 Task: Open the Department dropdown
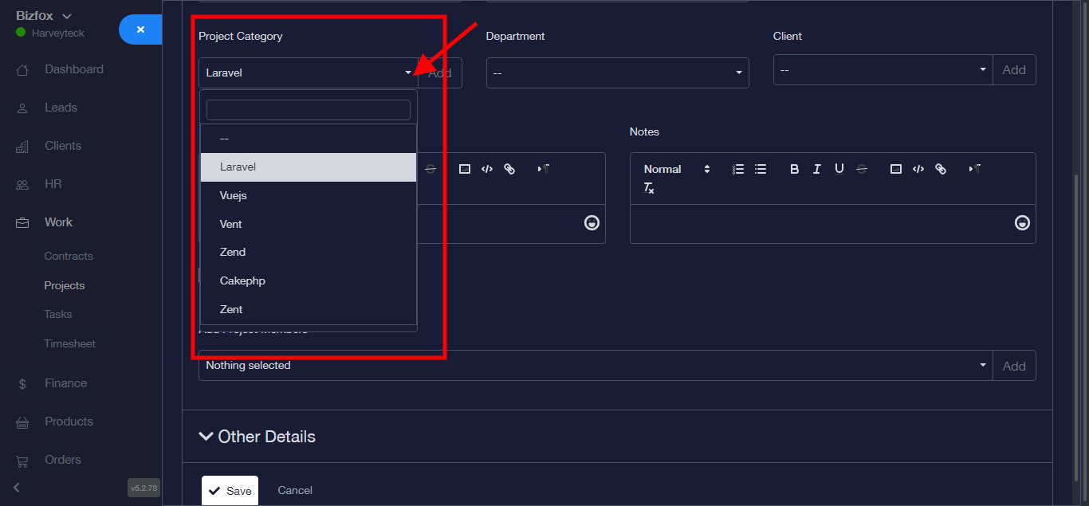[x=617, y=73]
